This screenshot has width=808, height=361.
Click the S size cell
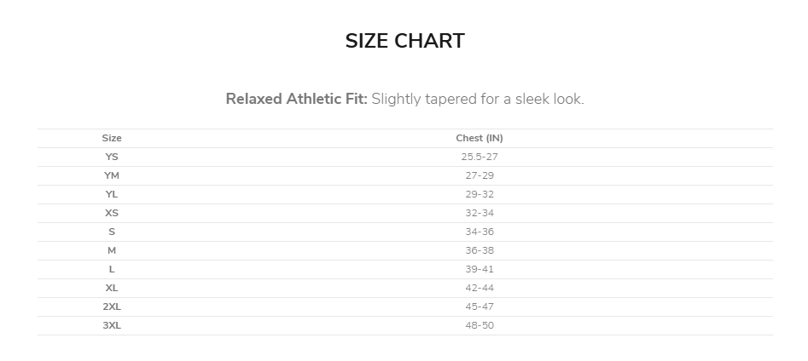tap(112, 232)
